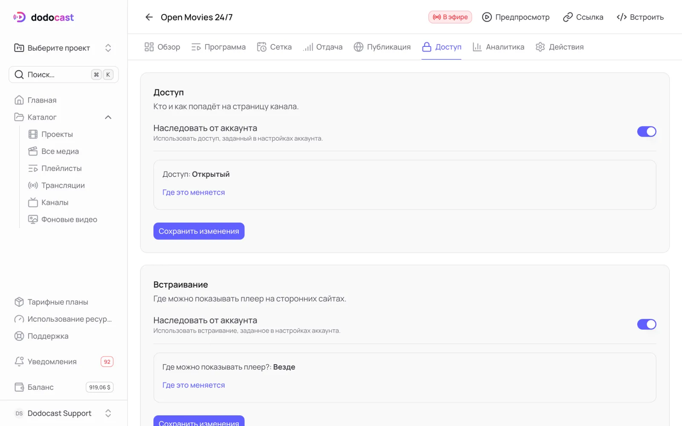The width and height of the screenshot is (682, 426).
Task: Go to Главная home page
Action: (64, 100)
